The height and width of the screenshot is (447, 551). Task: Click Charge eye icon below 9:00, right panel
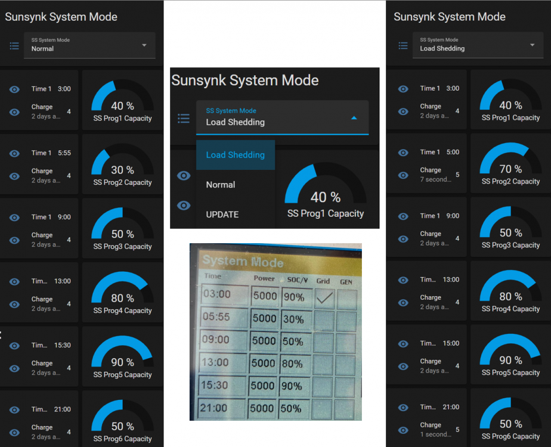[x=403, y=239]
